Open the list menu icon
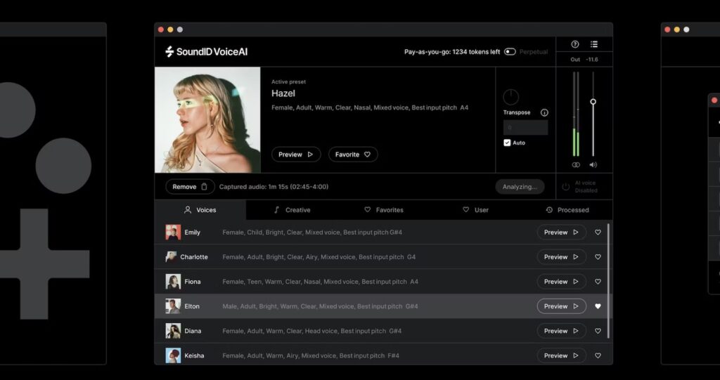 594,44
